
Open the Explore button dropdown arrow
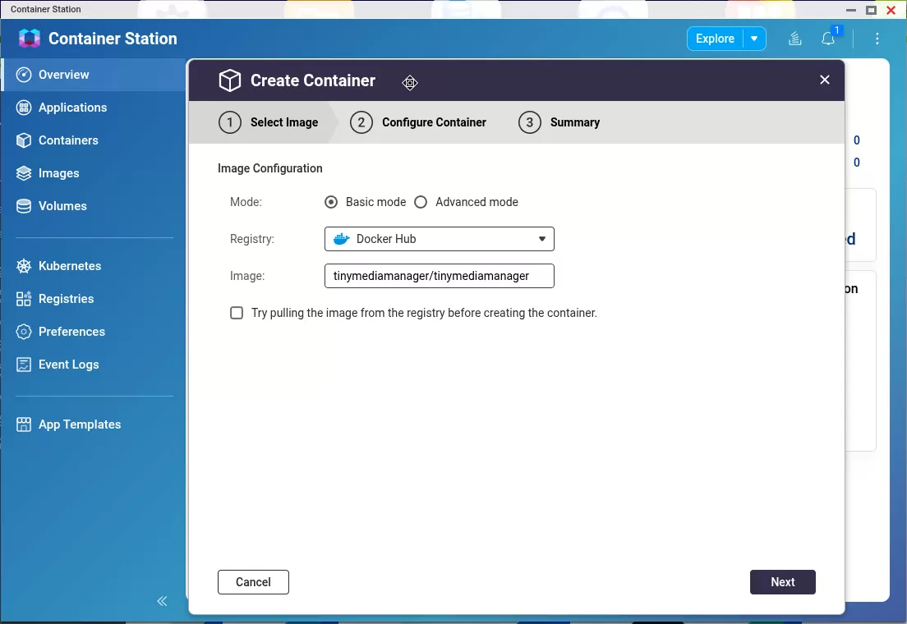coord(754,39)
